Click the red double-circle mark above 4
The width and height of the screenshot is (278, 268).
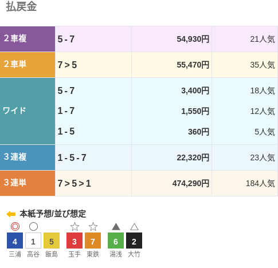(15, 227)
